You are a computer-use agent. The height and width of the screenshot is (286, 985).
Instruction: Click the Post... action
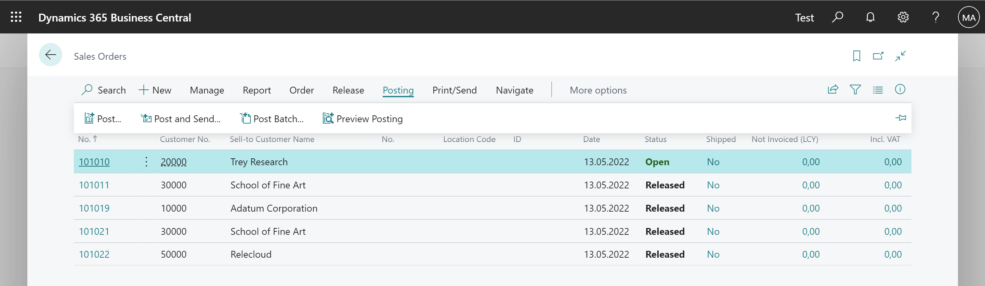[103, 118]
